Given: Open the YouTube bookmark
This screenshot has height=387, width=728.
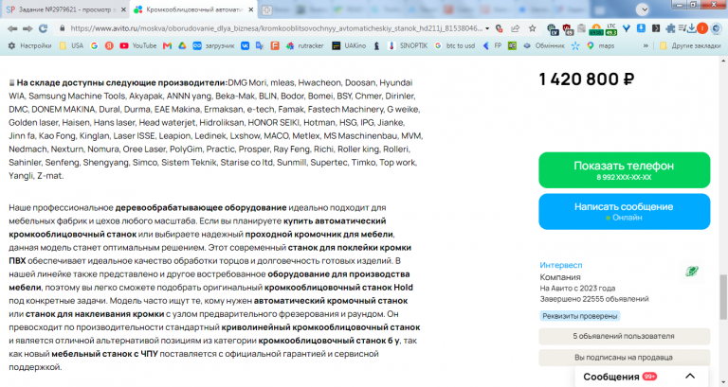Looking at the screenshot, I should 138,45.
